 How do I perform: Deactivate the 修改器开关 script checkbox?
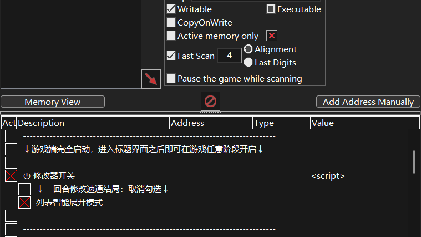(x=11, y=176)
